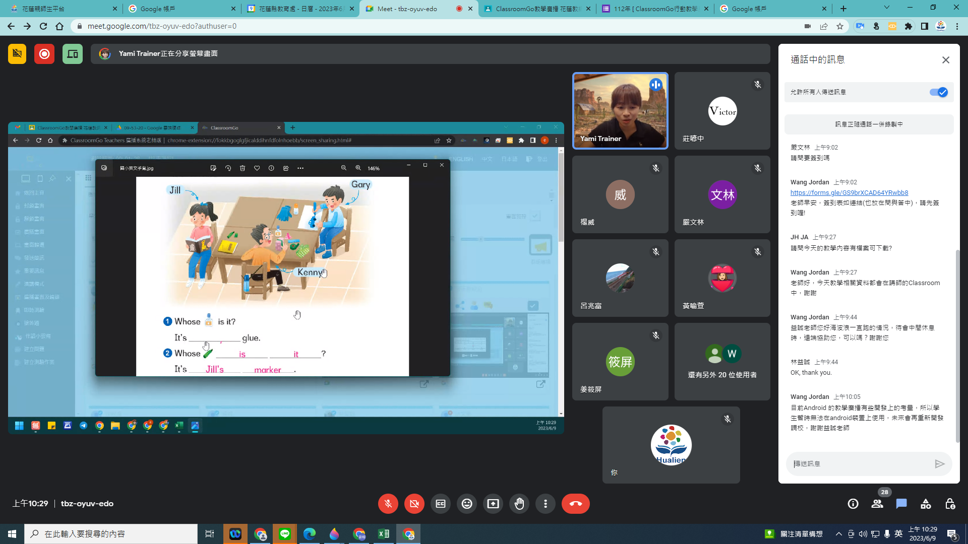Expand the Chrome tab search chevron
Screen dimensions: 968x544
tap(886, 8)
